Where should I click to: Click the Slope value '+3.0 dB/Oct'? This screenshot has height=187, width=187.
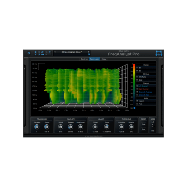pos(107,132)
